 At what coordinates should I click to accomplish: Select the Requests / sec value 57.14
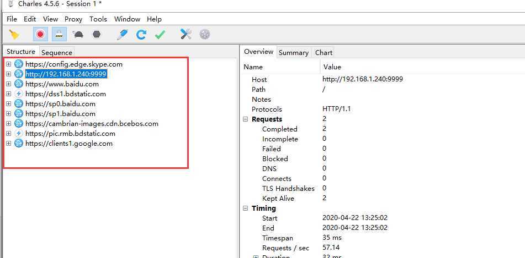[x=331, y=248]
